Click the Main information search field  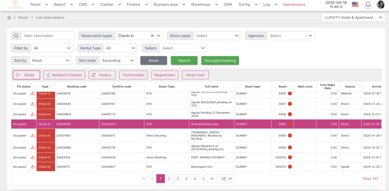pyautogui.click(x=48, y=36)
